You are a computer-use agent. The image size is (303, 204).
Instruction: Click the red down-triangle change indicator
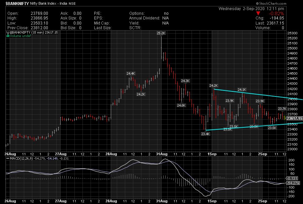[258, 13]
